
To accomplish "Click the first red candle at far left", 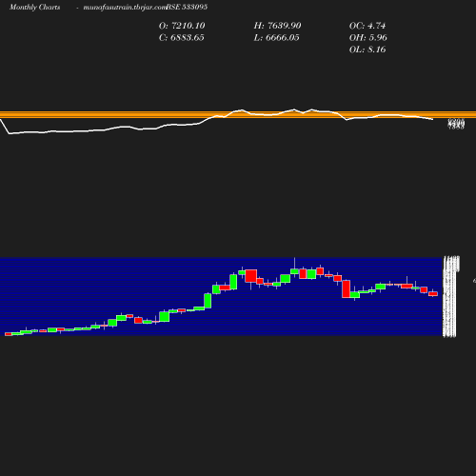I will 9,334.
